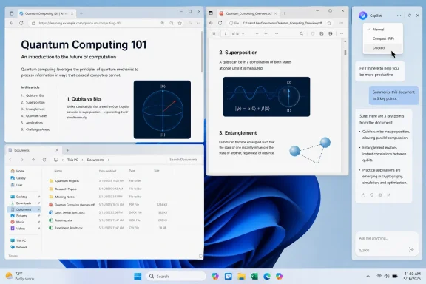Image resolution: width=426 pixels, height=284 pixels.
Task: Select the Quantum_Computing_Overview.pdf tab
Action: [x=248, y=13]
